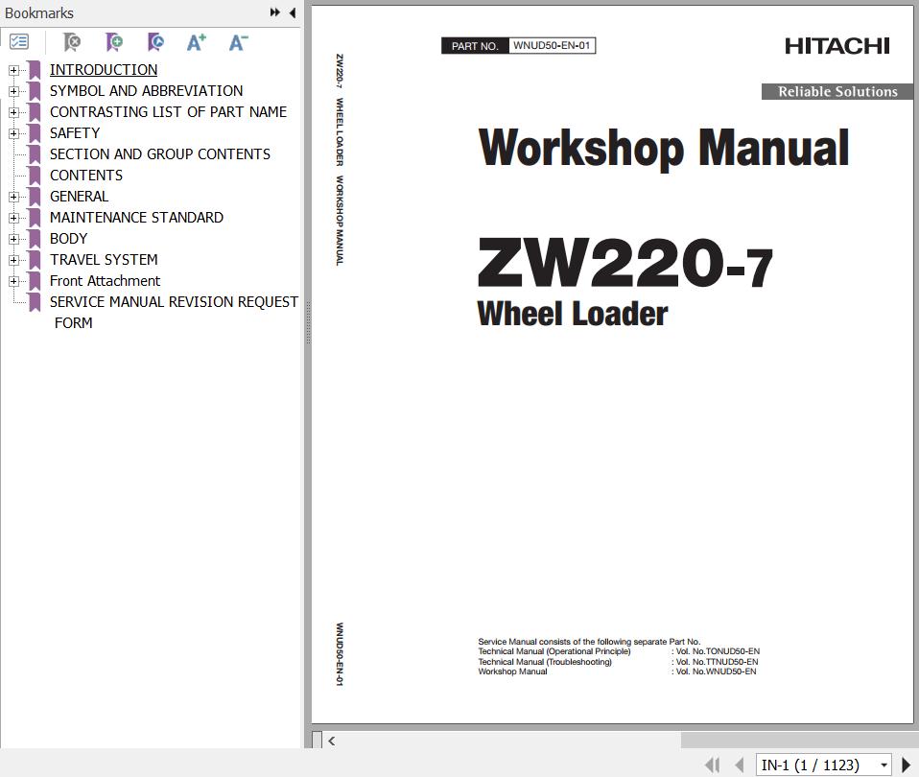
Task: Go to the next page
Action: tap(906, 765)
